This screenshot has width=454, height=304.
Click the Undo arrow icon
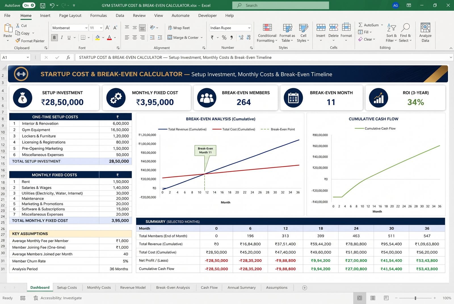[52, 5]
